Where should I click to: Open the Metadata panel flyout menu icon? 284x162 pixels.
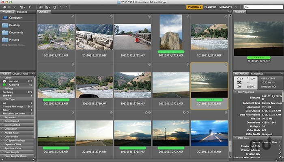282,74
